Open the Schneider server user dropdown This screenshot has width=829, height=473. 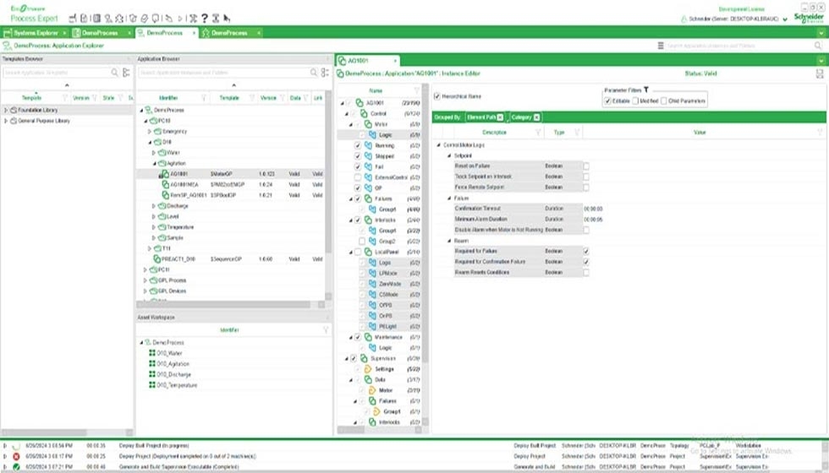tap(785, 19)
